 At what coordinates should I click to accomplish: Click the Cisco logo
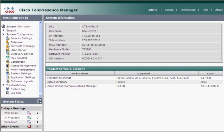click(x=10, y=10)
